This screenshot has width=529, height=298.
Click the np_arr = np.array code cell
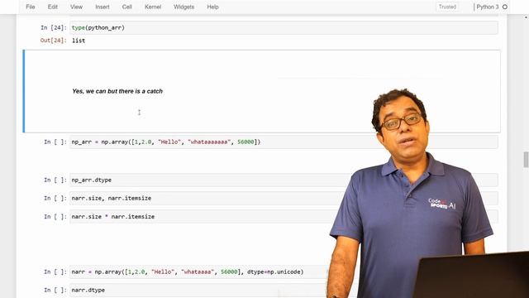284,142
